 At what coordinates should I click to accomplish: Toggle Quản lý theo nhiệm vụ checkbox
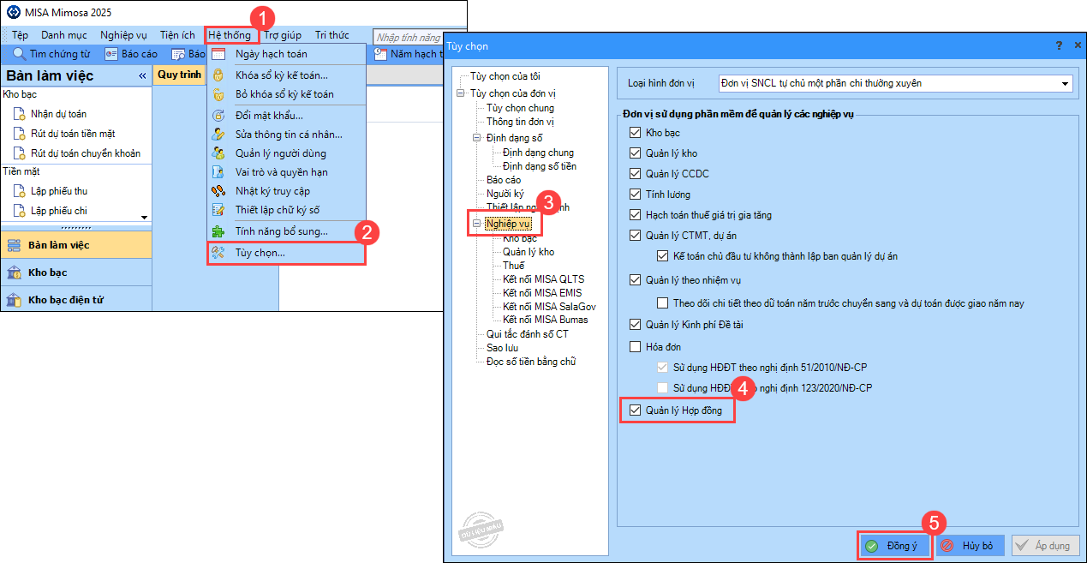[x=635, y=279]
